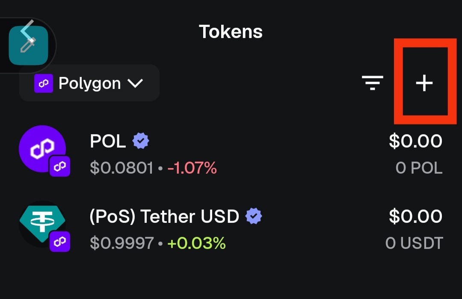Tap the Tether USD token logo
This screenshot has width=462, height=299.
pyautogui.click(x=42, y=224)
